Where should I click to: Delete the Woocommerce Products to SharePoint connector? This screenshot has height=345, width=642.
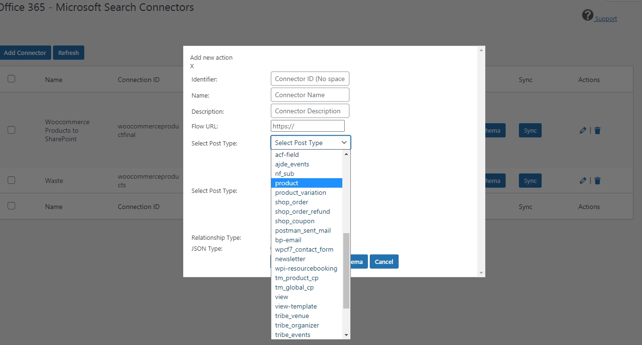[597, 130]
